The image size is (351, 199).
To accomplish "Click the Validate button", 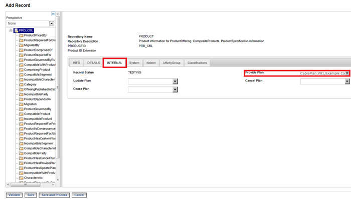I will pos(15,195).
